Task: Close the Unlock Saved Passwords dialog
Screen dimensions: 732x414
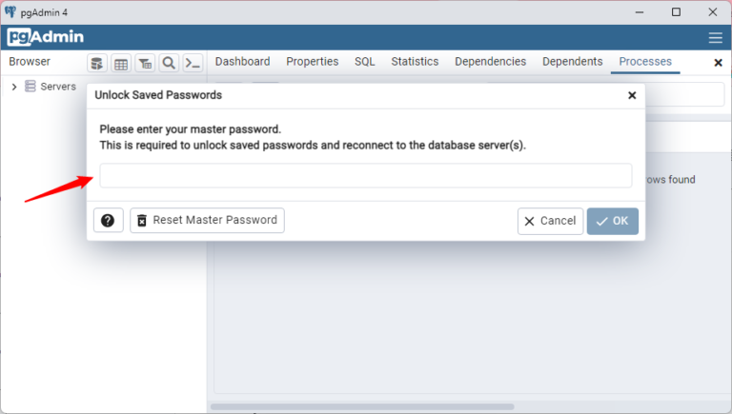Action: tap(631, 95)
